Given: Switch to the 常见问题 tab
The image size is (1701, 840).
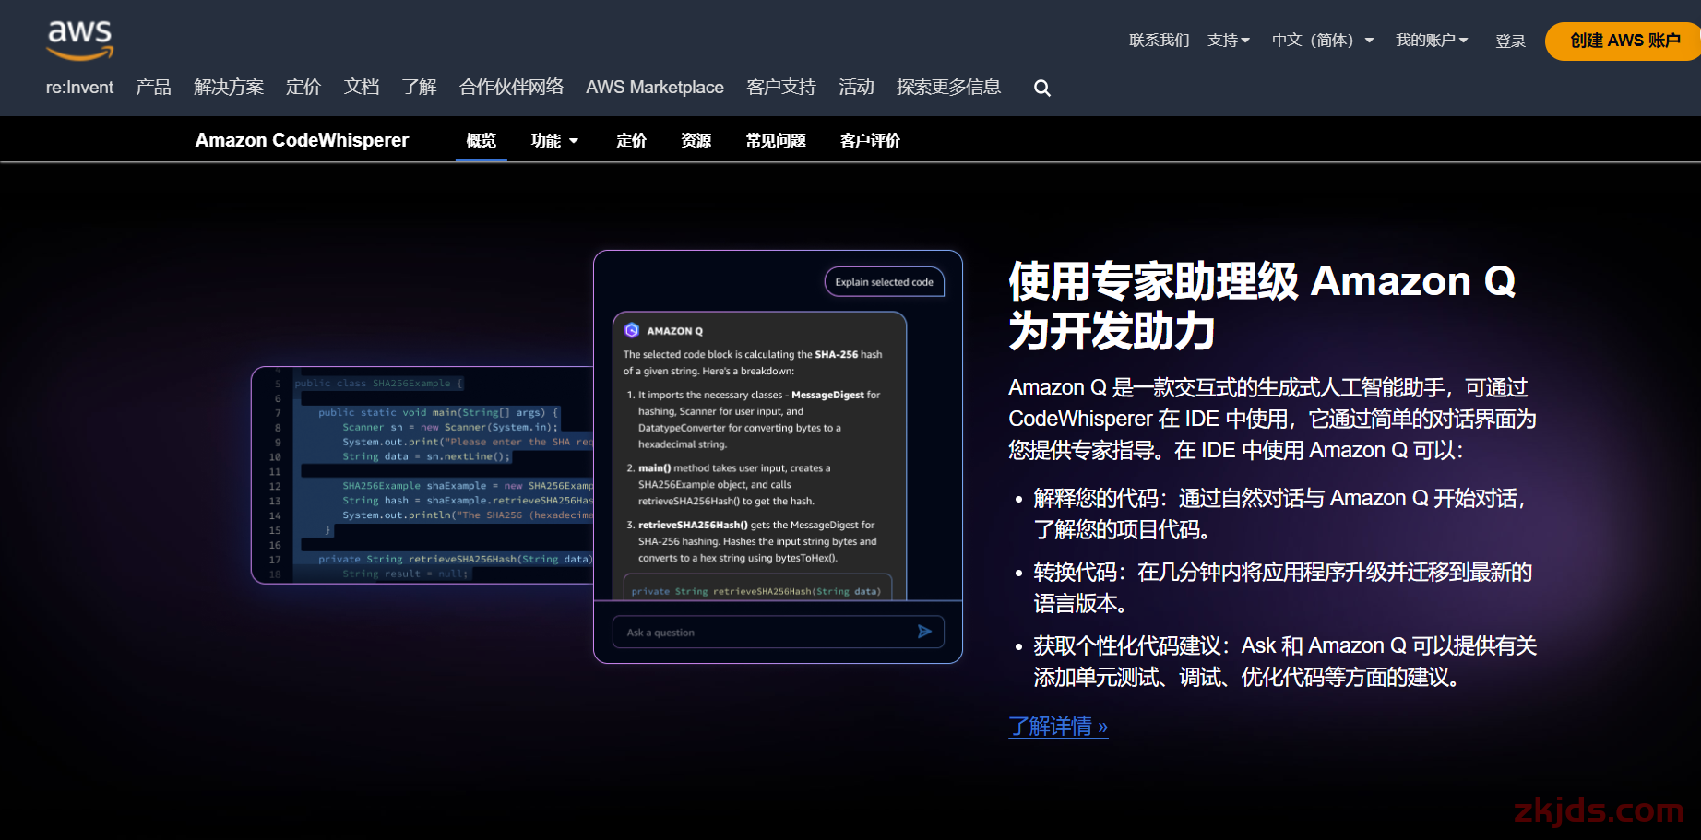Looking at the screenshot, I should 776,140.
